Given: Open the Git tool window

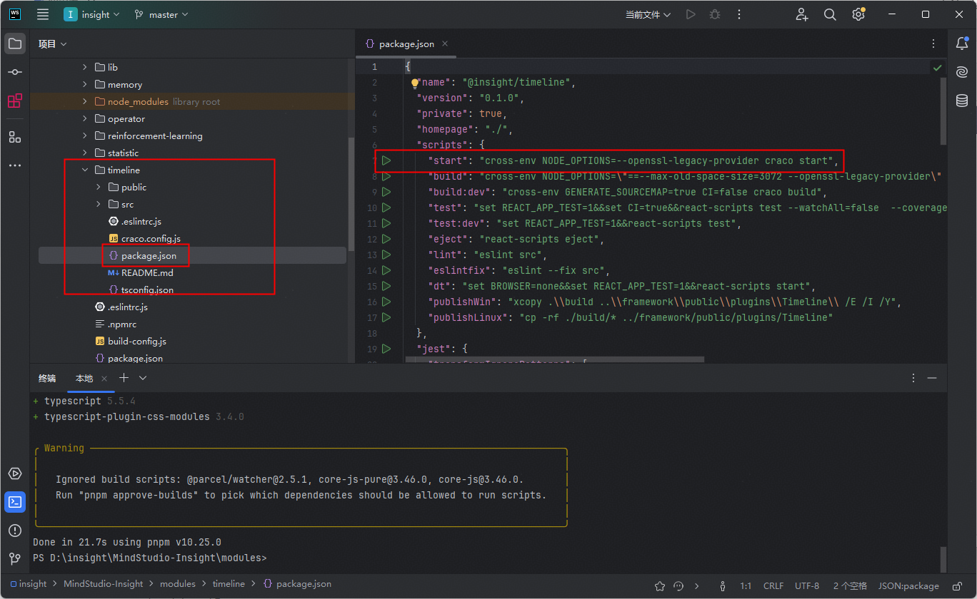Looking at the screenshot, I should pyautogui.click(x=14, y=559).
